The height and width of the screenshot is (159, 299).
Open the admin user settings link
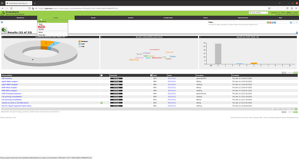[289, 12]
